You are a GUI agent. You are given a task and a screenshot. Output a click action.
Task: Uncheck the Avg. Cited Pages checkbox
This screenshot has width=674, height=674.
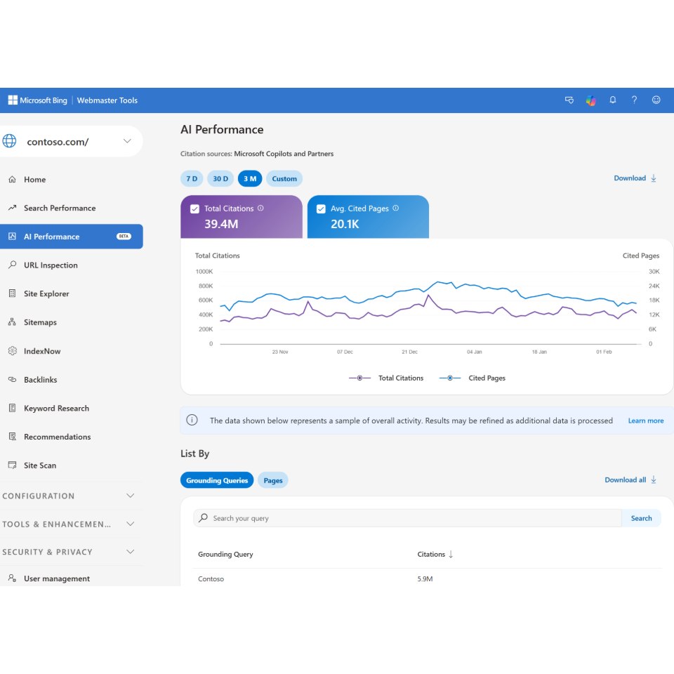click(x=321, y=209)
